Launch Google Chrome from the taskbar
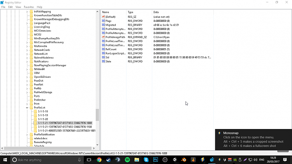 (x=99, y=160)
